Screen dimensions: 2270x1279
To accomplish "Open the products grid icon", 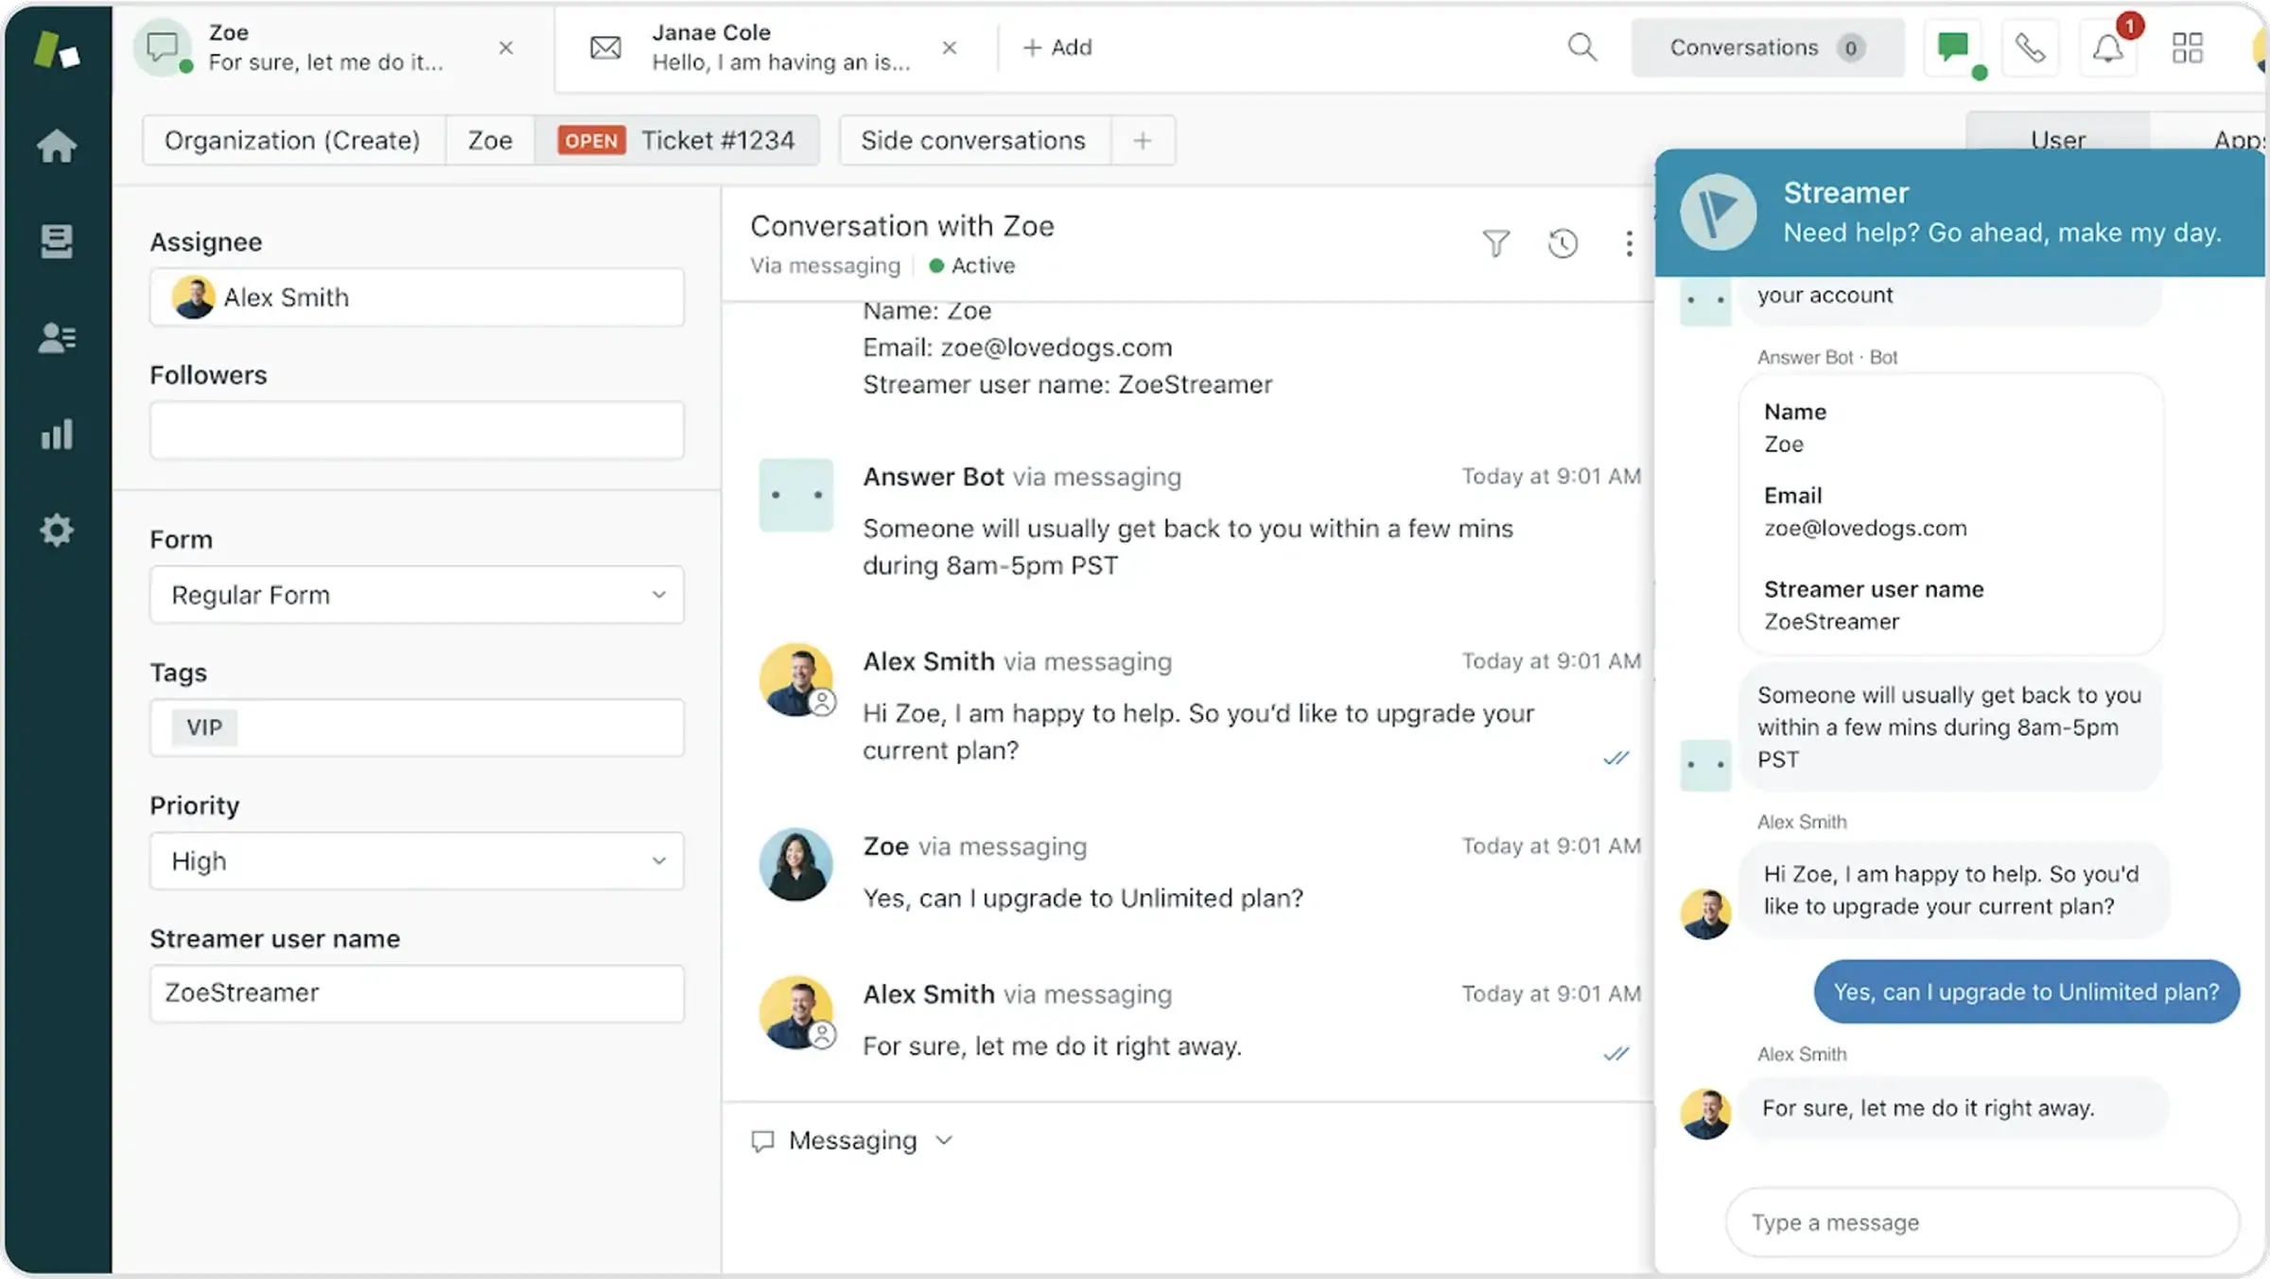I will pos(2187,47).
